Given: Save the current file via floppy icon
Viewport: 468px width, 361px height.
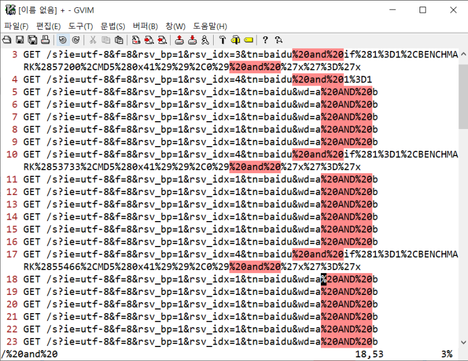Looking at the screenshot, I should pyautogui.click(x=20, y=40).
